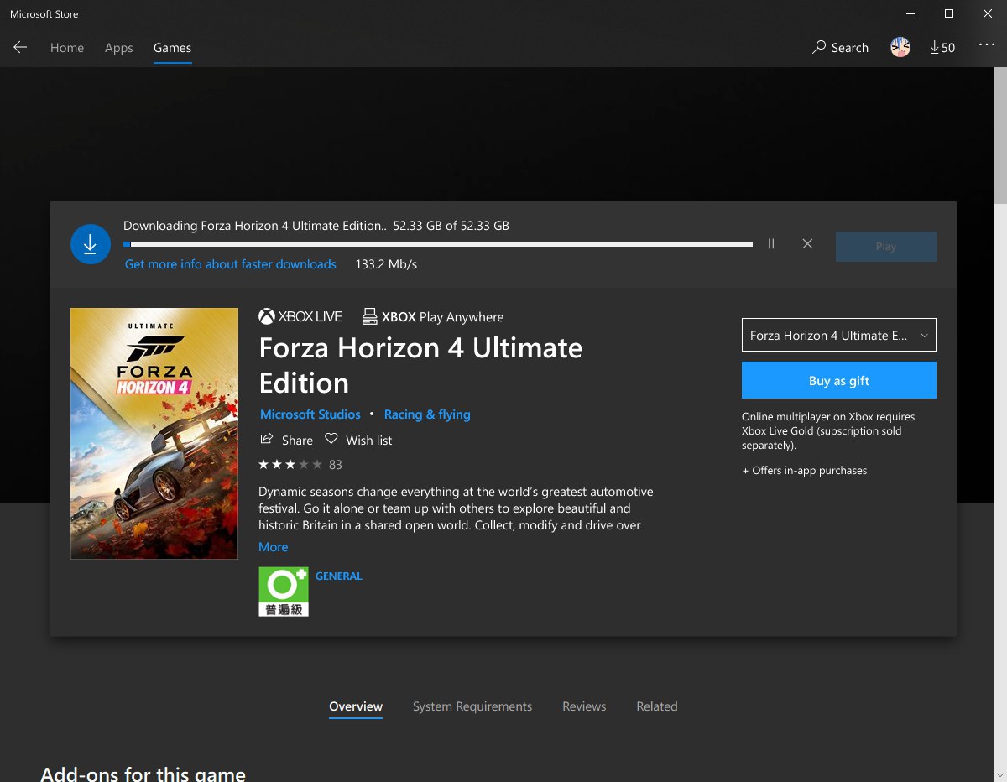Open Search in the store
1007x782 pixels.
coord(841,48)
